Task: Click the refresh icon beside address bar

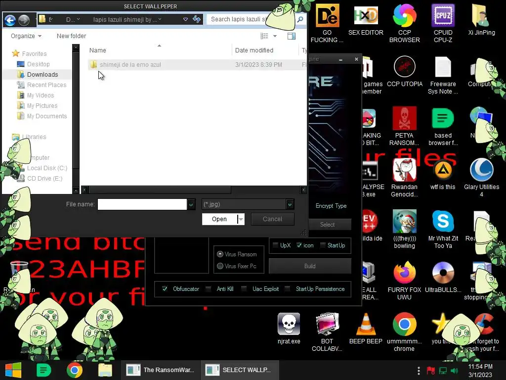Action: pos(197,19)
